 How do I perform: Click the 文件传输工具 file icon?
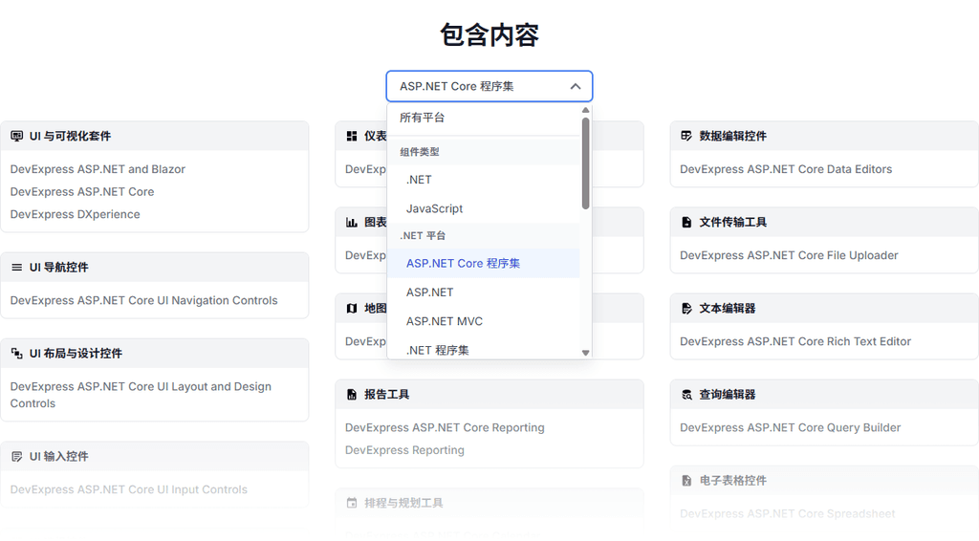[686, 222]
